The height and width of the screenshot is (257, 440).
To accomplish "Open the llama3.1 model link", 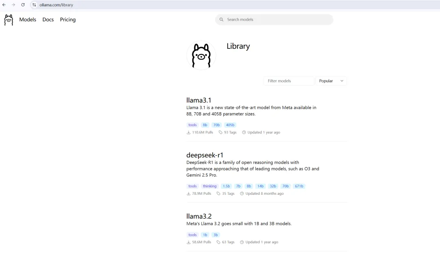I will click(199, 100).
